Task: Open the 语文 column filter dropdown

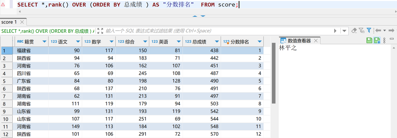Action: coord(78,42)
